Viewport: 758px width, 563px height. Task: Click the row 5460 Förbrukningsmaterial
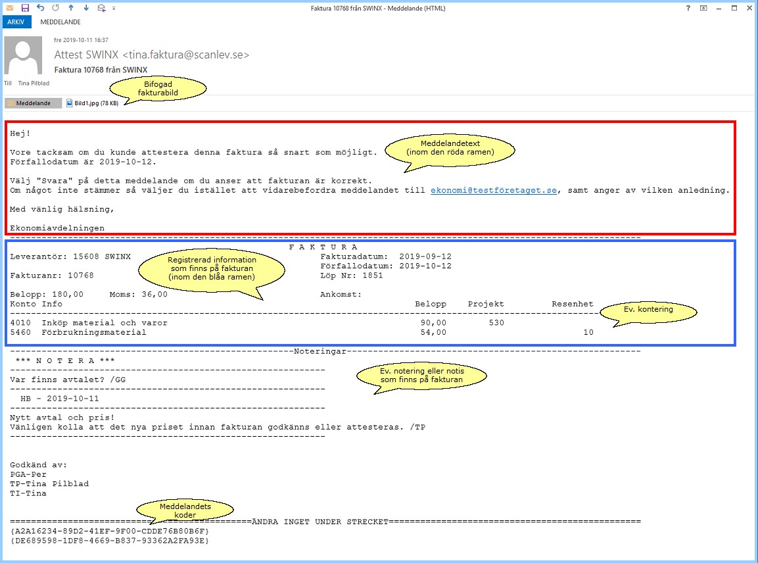tap(78, 332)
